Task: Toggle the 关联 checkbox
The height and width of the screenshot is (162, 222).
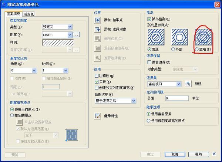Action: point(97,81)
